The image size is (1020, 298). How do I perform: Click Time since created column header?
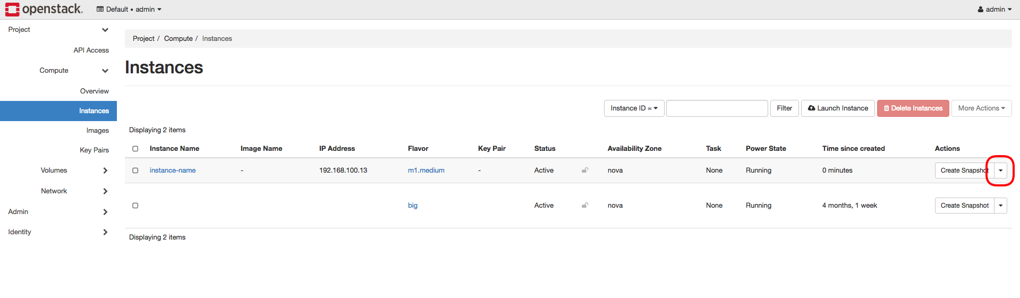(854, 149)
